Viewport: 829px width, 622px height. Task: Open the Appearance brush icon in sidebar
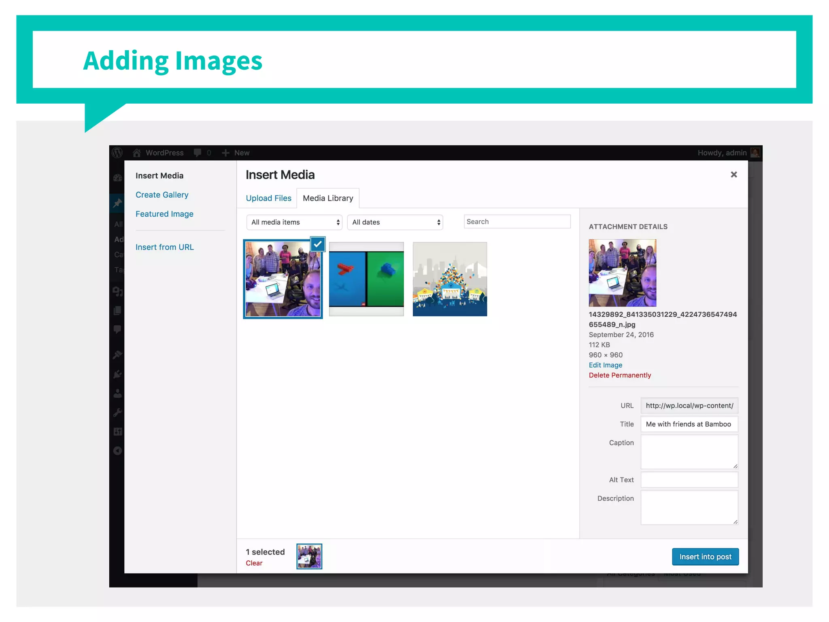click(117, 355)
